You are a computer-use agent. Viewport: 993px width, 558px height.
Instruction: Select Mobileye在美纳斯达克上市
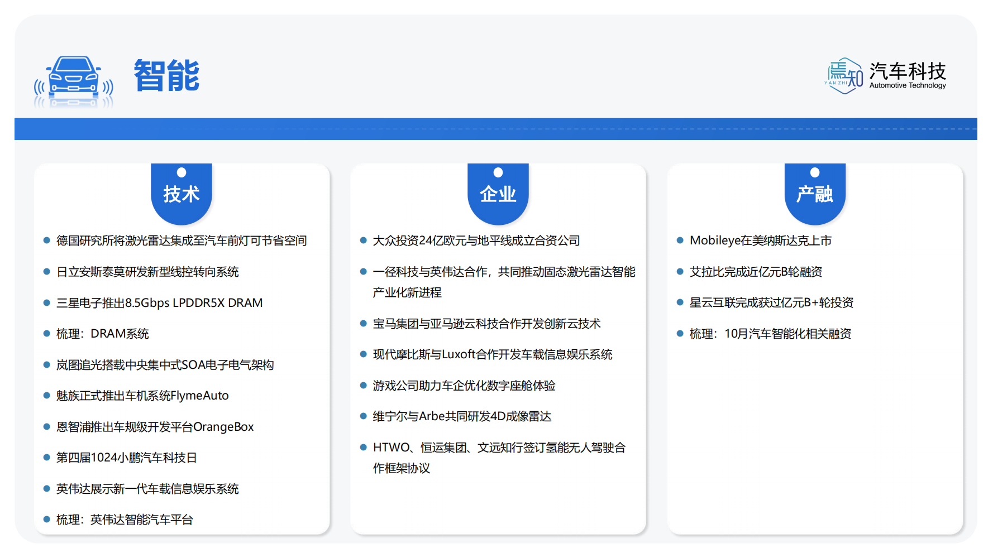761,240
